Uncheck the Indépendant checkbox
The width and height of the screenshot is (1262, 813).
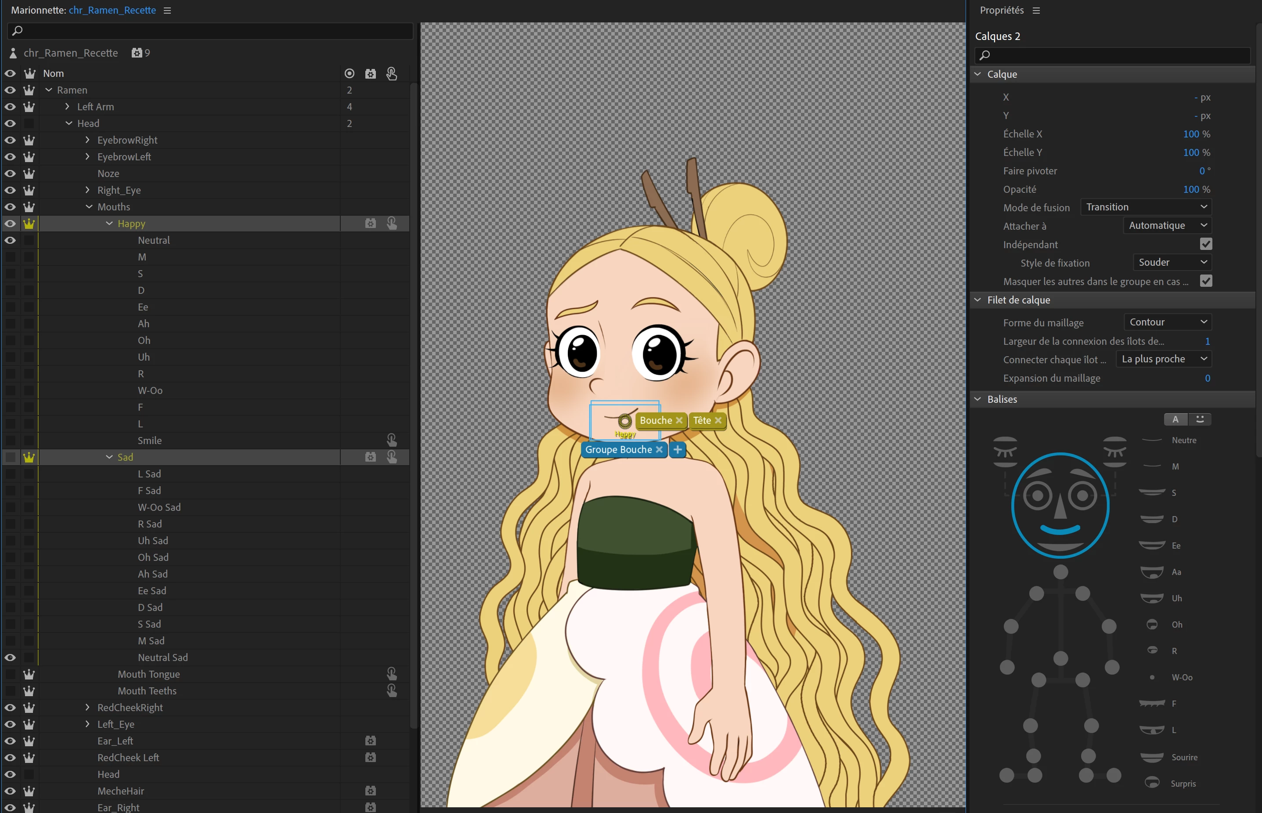[1205, 244]
